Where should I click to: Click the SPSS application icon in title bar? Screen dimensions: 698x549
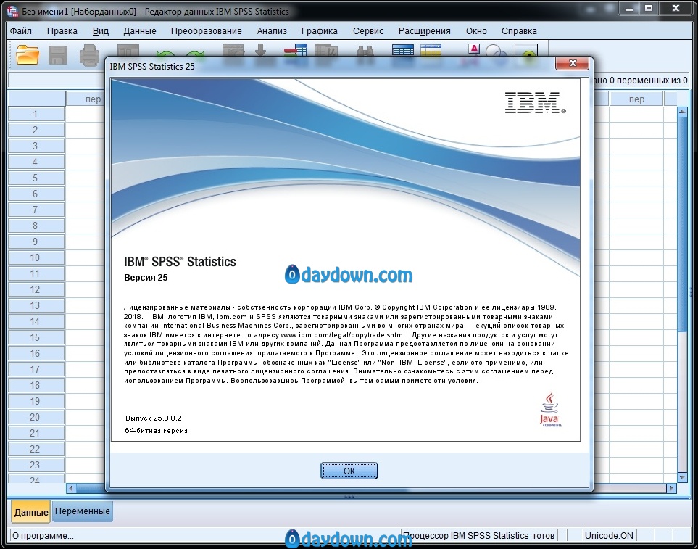pyautogui.click(x=13, y=11)
